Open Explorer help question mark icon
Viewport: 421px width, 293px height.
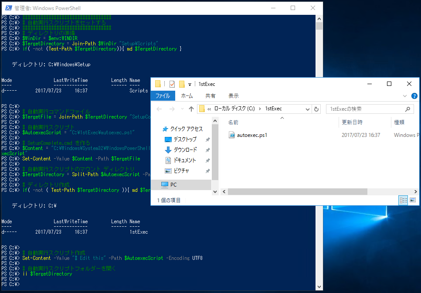click(x=414, y=96)
